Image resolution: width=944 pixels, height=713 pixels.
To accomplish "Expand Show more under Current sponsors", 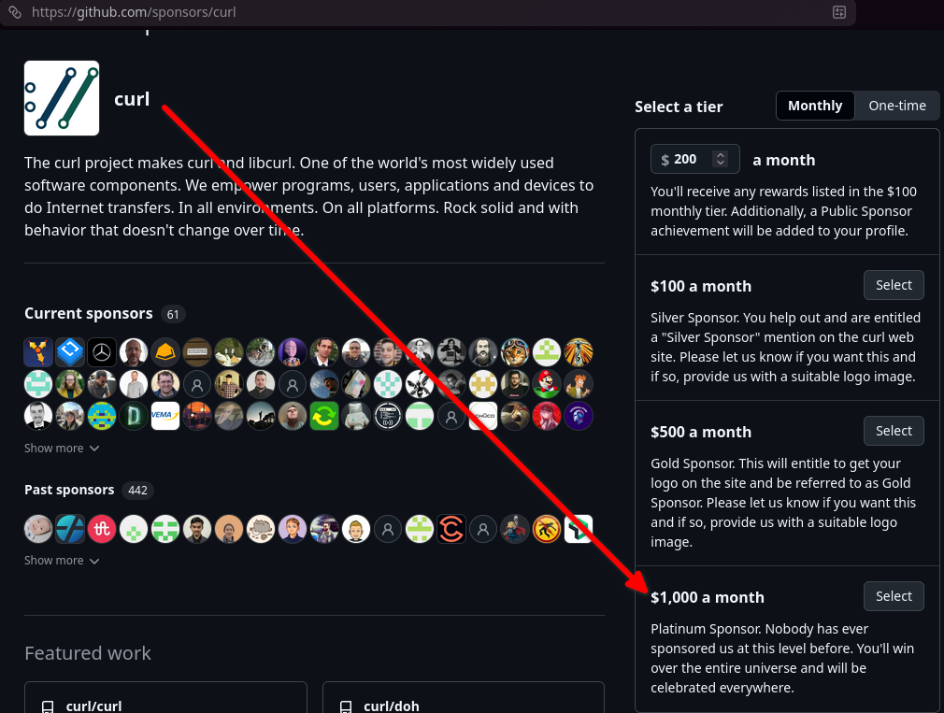I will [x=62, y=449].
